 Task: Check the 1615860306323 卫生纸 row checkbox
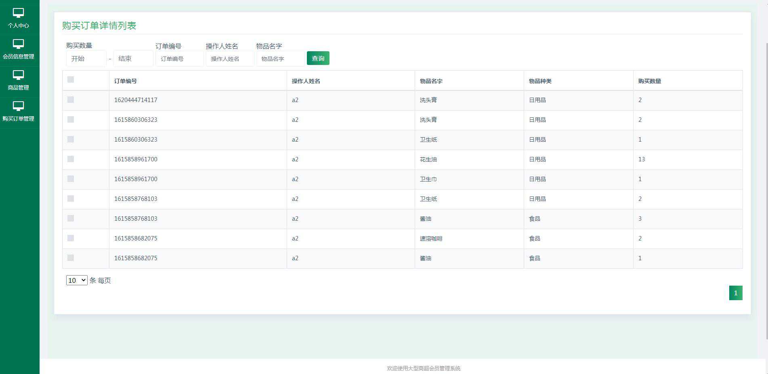click(x=71, y=139)
